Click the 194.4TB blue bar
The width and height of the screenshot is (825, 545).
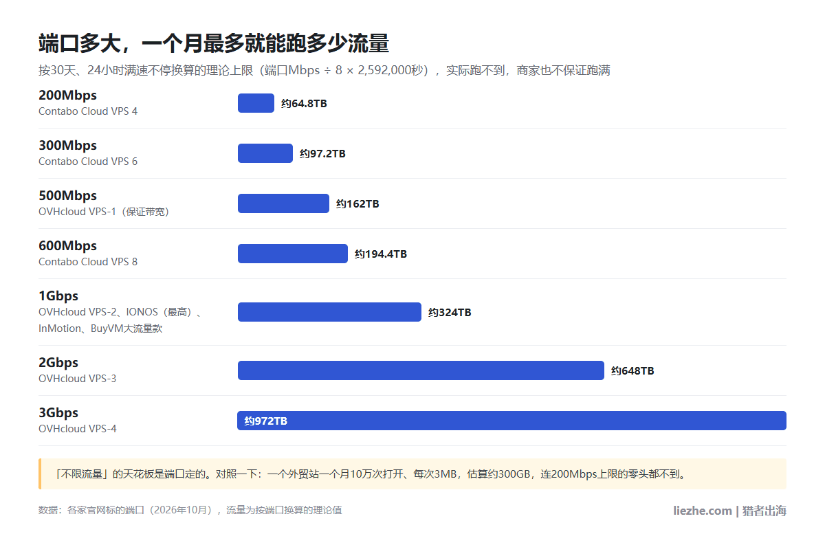pos(293,254)
